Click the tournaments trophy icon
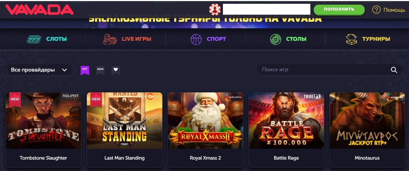The height and width of the screenshot is (171, 409). tap(351, 39)
